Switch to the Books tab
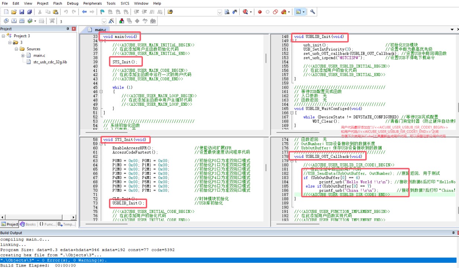459x268 pixels. (x=28, y=224)
